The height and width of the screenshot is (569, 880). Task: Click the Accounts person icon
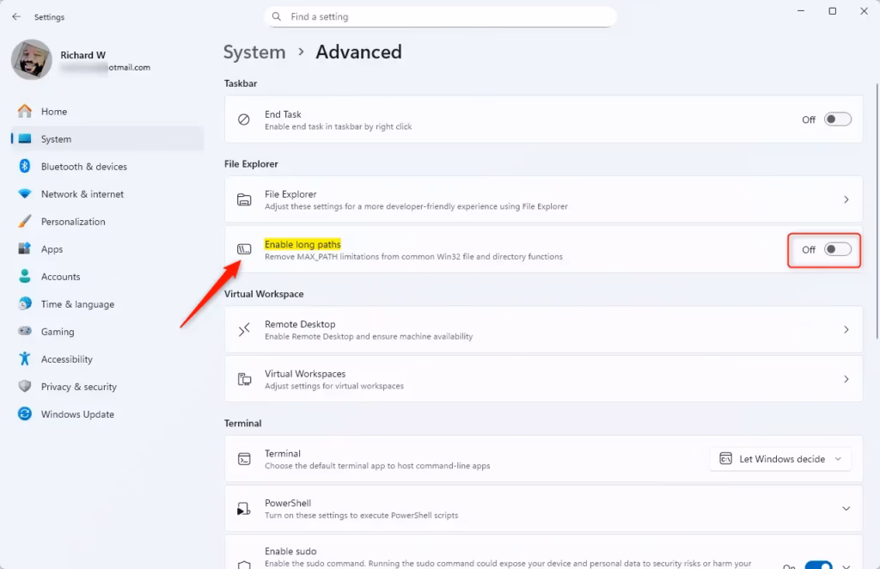(x=25, y=276)
